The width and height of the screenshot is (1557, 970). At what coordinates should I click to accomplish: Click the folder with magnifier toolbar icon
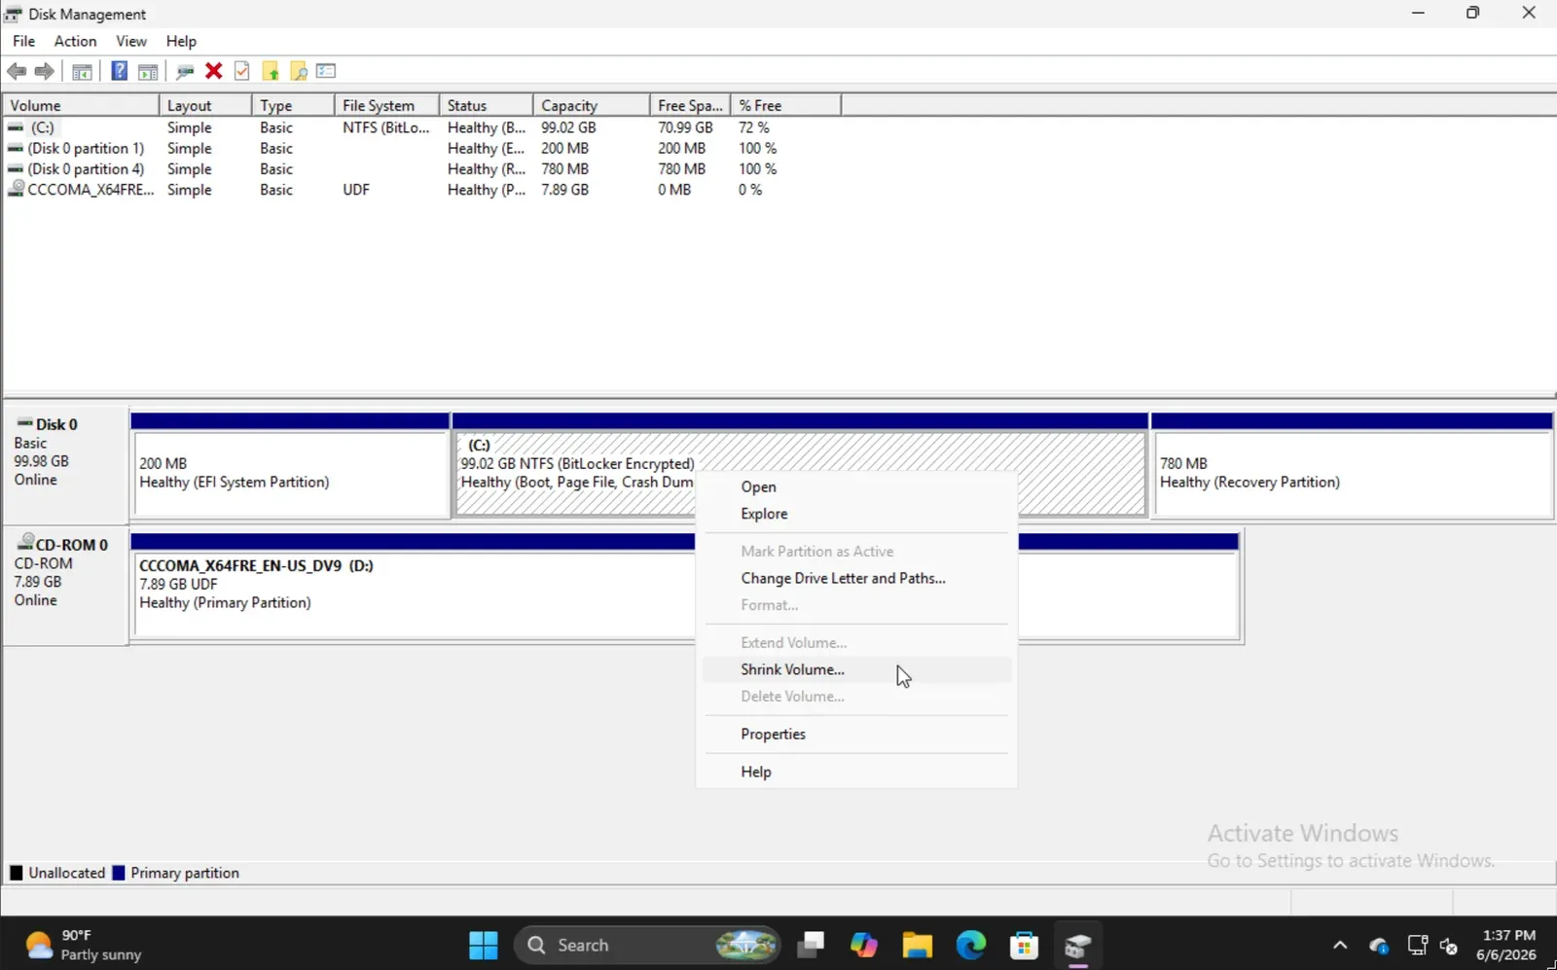pos(299,71)
